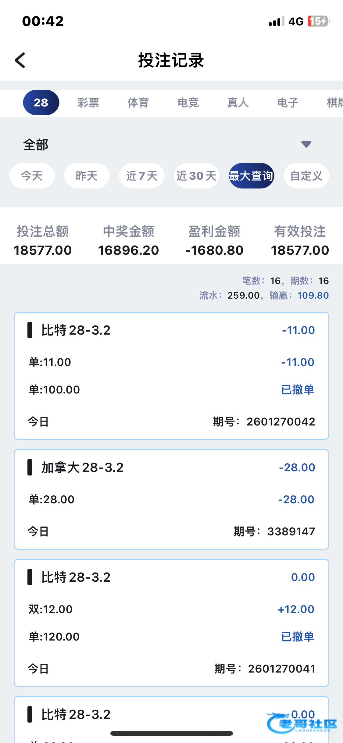343x743 pixels.
Task: Filter records by 昨天
Action: (x=87, y=176)
